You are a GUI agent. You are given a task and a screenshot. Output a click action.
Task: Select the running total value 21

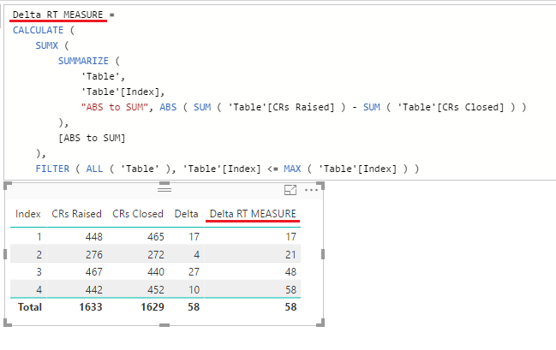point(290,254)
